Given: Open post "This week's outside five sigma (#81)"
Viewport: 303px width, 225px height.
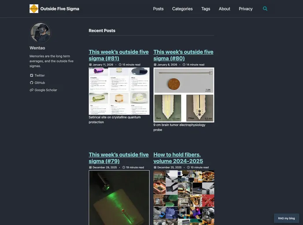Looking at the screenshot, I should point(118,55).
